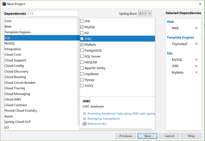Screen dimensions: 205x141
Task: Enable the Flyway checkbox
Action: click(x=82, y=80)
